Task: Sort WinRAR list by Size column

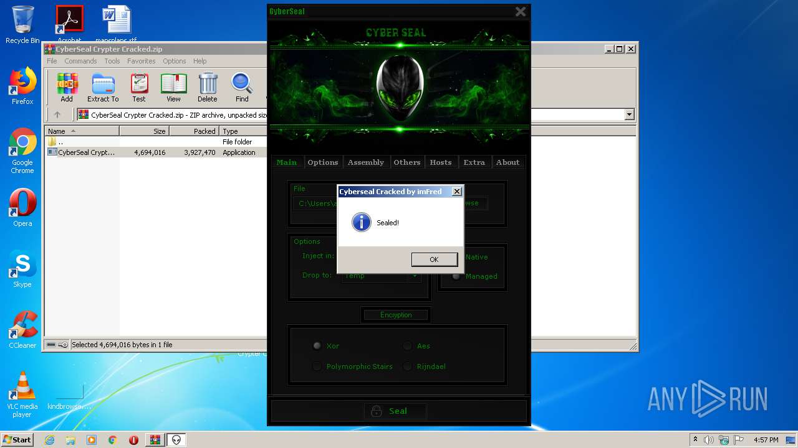Action: point(144,131)
